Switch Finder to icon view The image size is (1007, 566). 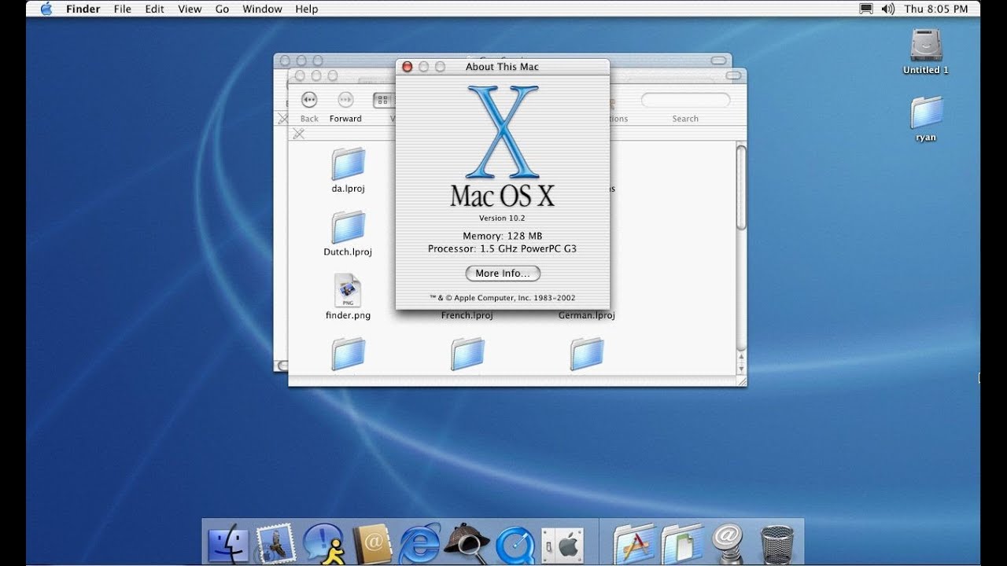pos(383,100)
